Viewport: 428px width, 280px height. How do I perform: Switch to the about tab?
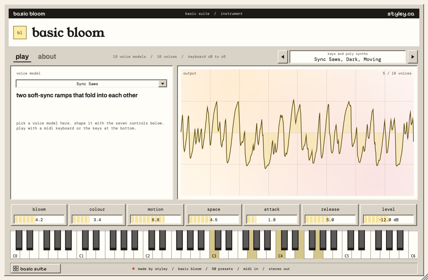pyautogui.click(x=47, y=56)
